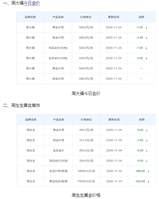Select the 更新时间 header in the 周大福 table
The height and width of the screenshot is (199, 159).
(114, 17)
